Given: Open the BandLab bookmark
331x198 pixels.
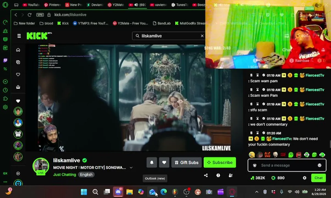Looking at the screenshot, I should point(162,23).
